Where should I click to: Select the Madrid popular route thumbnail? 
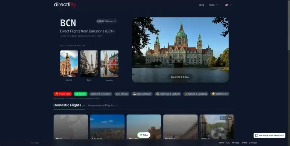coord(69,64)
